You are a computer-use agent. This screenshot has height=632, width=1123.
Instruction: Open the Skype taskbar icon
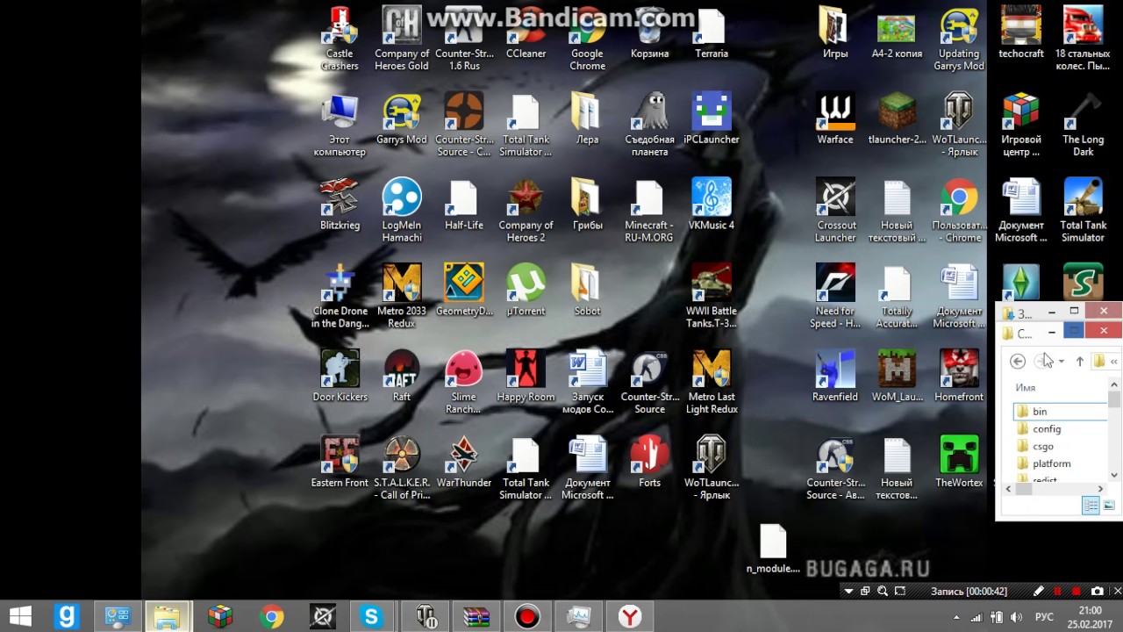[x=371, y=617]
